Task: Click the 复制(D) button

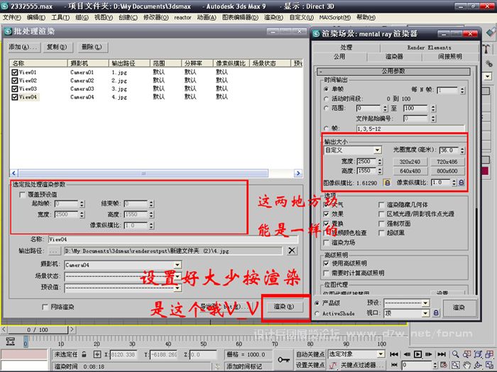Action: (57, 47)
